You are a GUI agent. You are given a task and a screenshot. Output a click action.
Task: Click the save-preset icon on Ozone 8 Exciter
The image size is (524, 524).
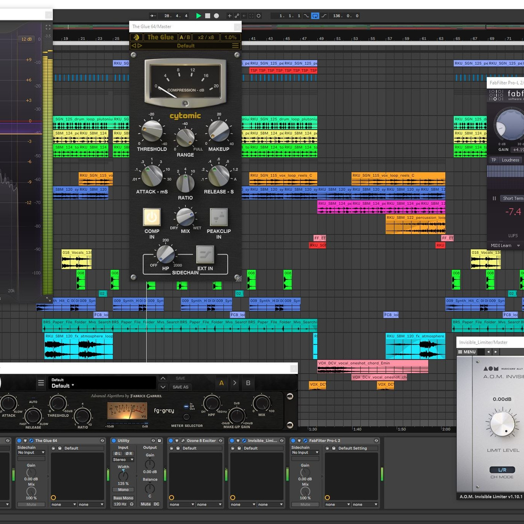click(x=178, y=448)
